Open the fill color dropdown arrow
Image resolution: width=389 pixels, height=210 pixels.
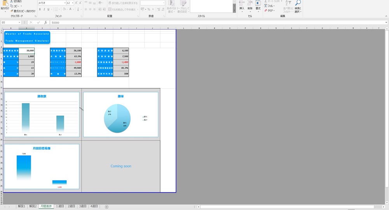pyautogui.click(x=67, y=9)
